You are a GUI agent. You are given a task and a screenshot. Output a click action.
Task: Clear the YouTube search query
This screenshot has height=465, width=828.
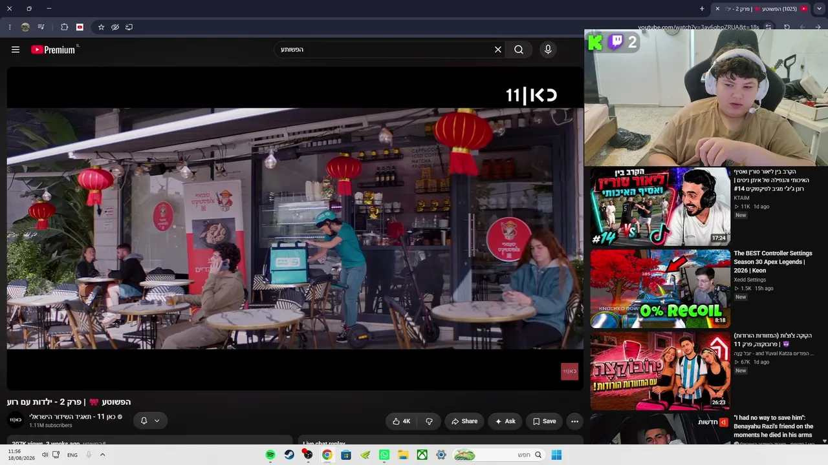point(498,50)
